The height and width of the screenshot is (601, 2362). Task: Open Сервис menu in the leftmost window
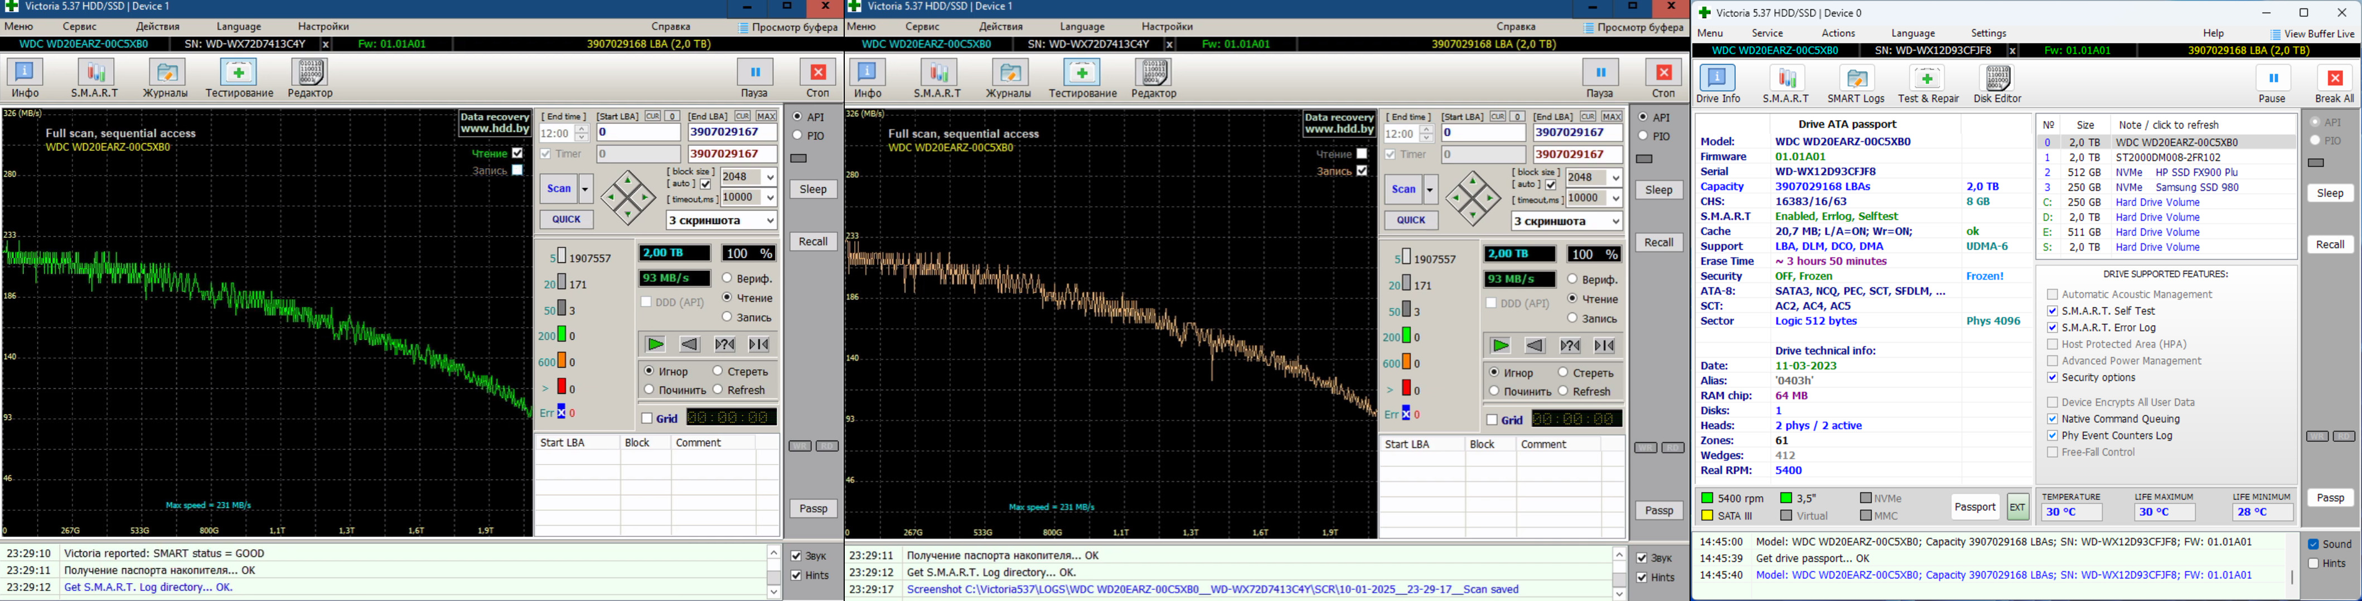pyautogui.click(x=81, y=27)
